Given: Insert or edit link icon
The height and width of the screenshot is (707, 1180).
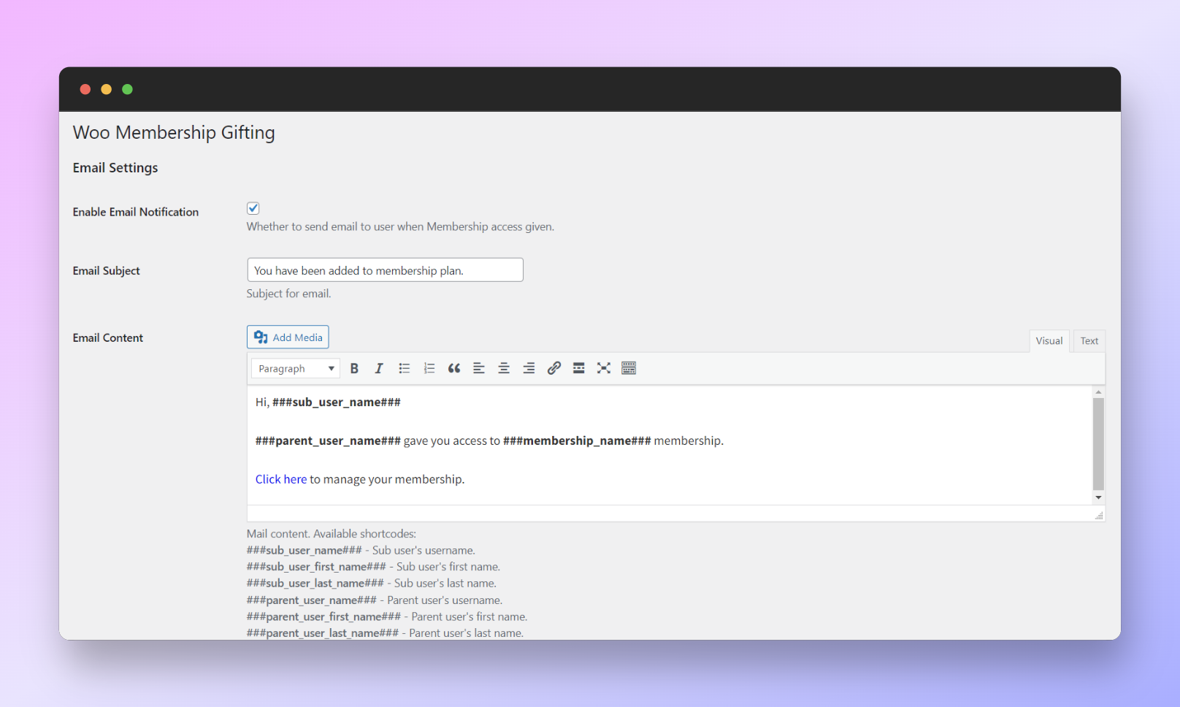Looking at the screenshot, I should click(x=554, y=368).
